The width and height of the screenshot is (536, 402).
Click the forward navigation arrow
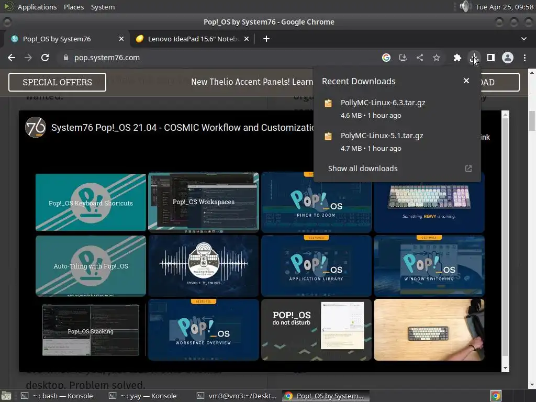[28, 58]
